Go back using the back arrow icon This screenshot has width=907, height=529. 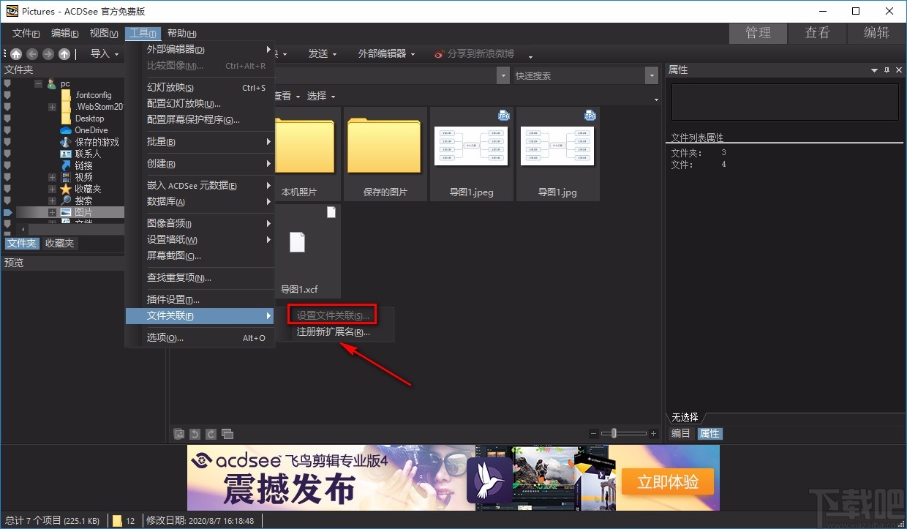pos(32,53)
